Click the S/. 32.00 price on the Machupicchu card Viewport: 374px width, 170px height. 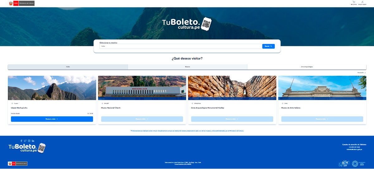point(90,114)
